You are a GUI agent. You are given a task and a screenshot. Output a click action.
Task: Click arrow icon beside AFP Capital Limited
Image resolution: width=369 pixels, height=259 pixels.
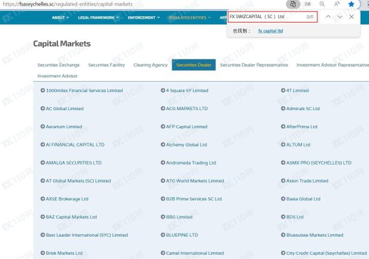click(163, 126)
